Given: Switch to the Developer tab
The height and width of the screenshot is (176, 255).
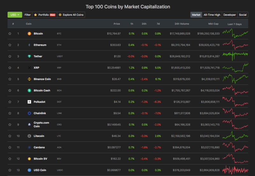Looking at the screenshot, I should pos(229,15).
